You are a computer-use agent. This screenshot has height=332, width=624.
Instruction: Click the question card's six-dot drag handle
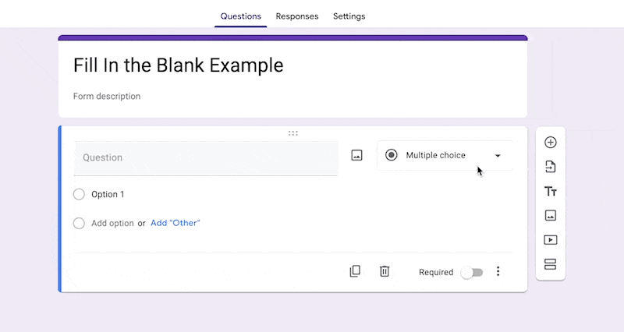click(x=293, y=133)
